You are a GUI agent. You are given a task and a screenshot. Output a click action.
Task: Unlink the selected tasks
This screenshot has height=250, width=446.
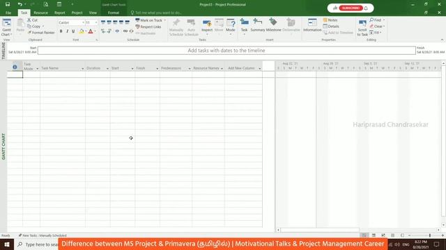click(131, 31)
